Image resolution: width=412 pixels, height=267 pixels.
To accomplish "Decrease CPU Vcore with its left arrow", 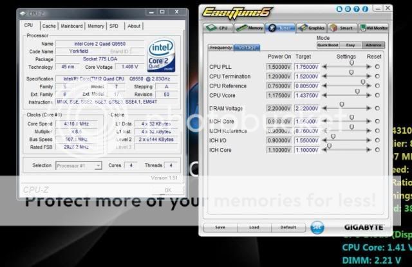I will click(324, 95).
